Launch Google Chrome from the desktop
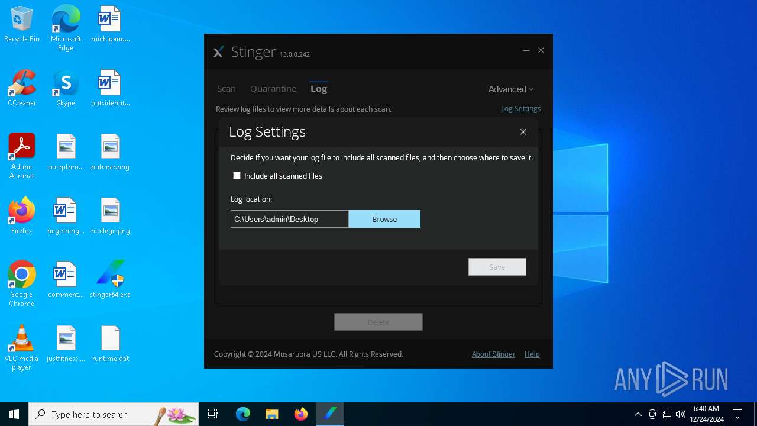 (22, 284)
